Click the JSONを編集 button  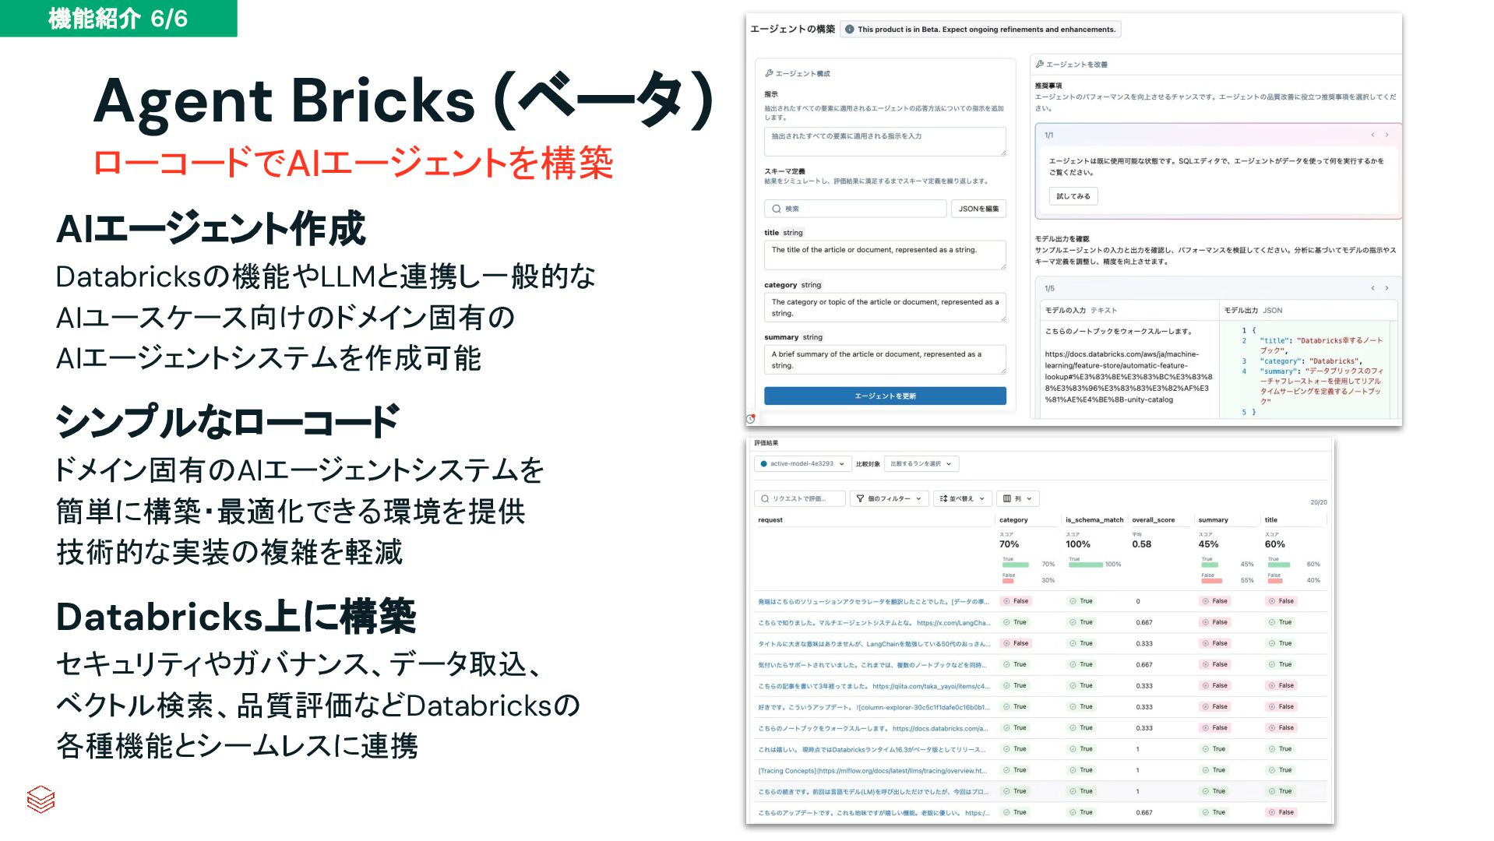point(978,209)
